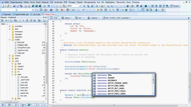The height and width of the screenshot is (107, 191).
Task: Click the run script arrow icon
Action: pos(73,10)
